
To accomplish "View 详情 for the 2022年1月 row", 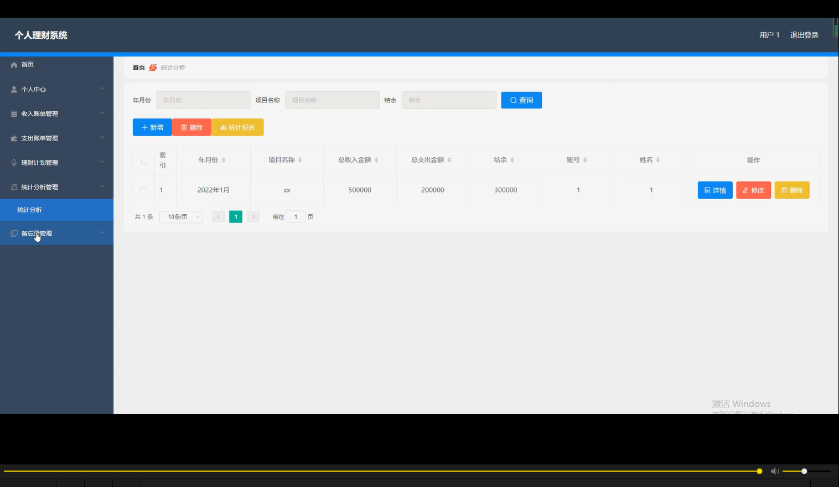I will (x=715, y=190).
